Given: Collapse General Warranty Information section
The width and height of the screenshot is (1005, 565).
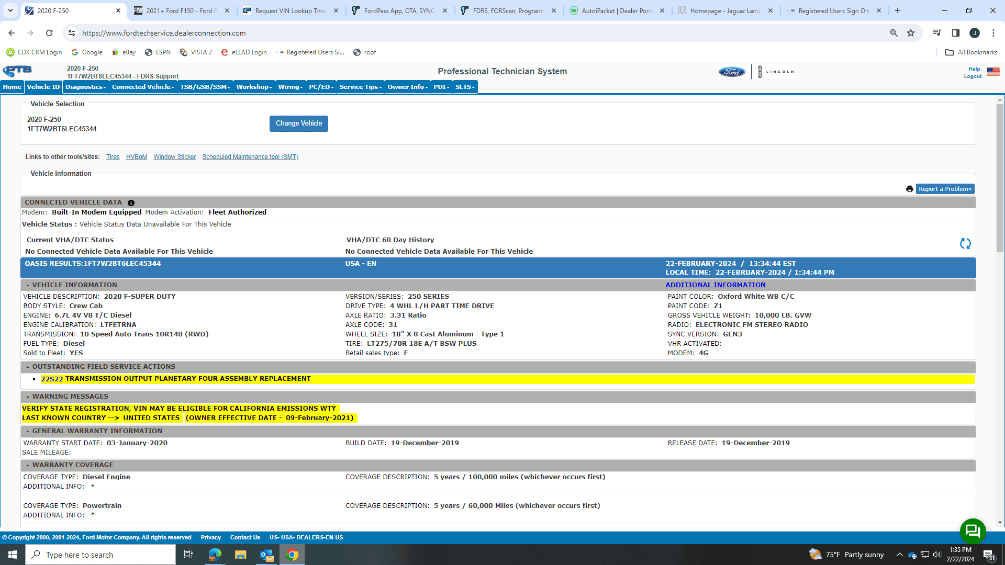Looking at the screenshot, I should (x=28, y=432).
